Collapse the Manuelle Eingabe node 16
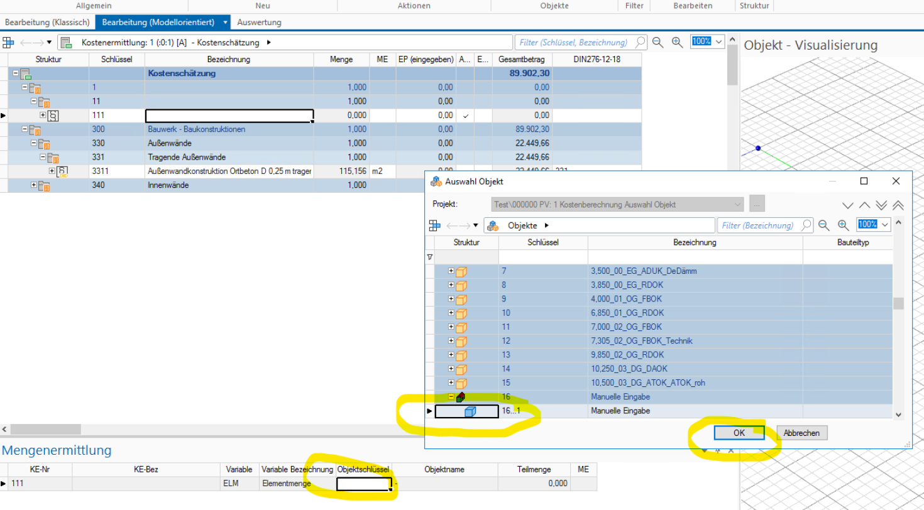Image resolution: width=924 pixels, height=510 pixels. [x=451, y=397]
